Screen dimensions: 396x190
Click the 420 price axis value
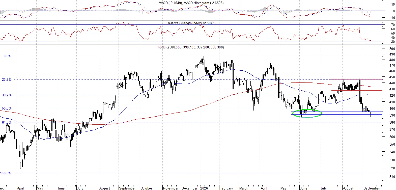coord(392,96)
